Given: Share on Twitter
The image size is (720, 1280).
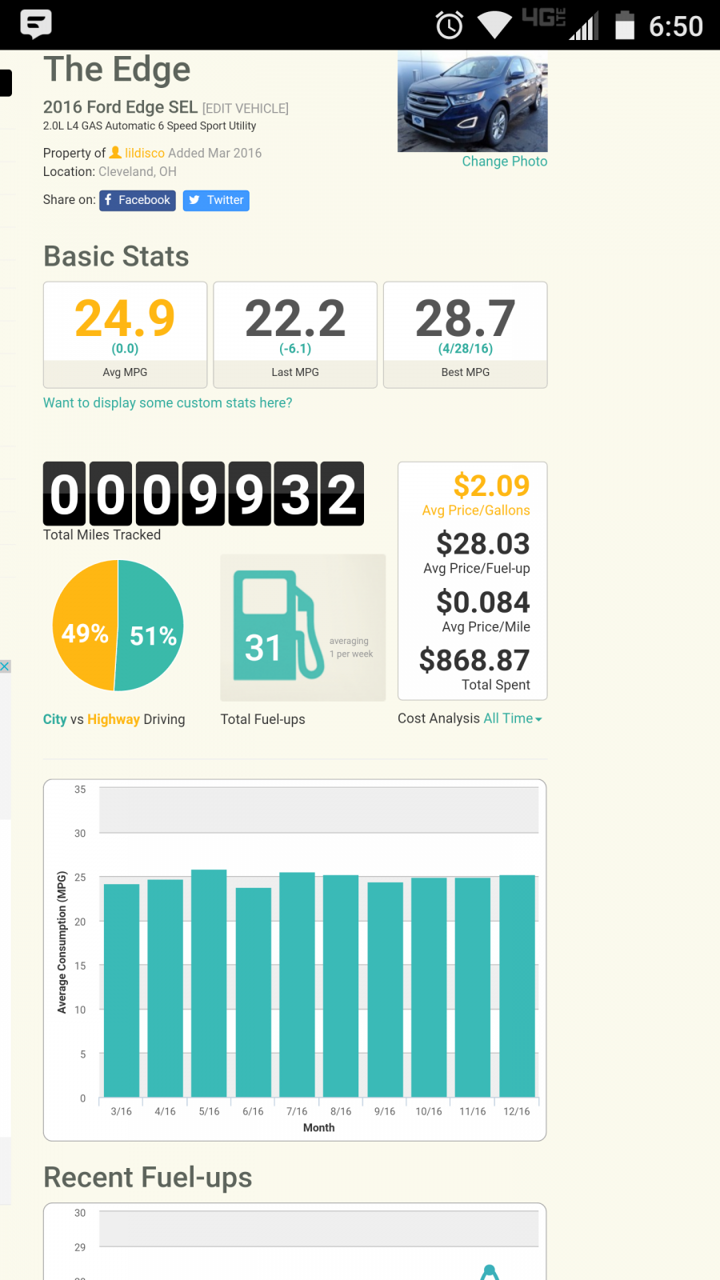Looking at the screenshot, I should [216, 200].
